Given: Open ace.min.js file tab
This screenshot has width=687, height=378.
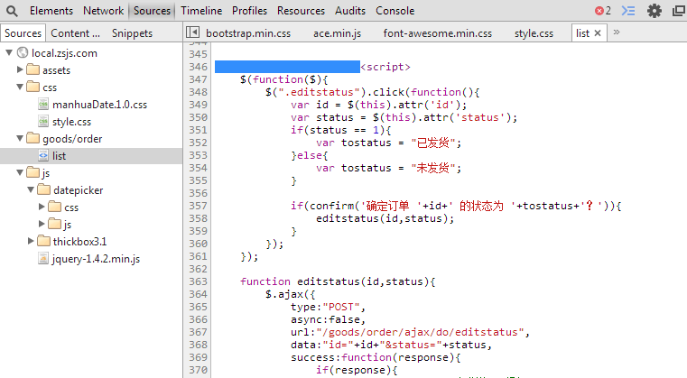Looking at the screenshot, I should pyautogui.click(x=337, y=33).
